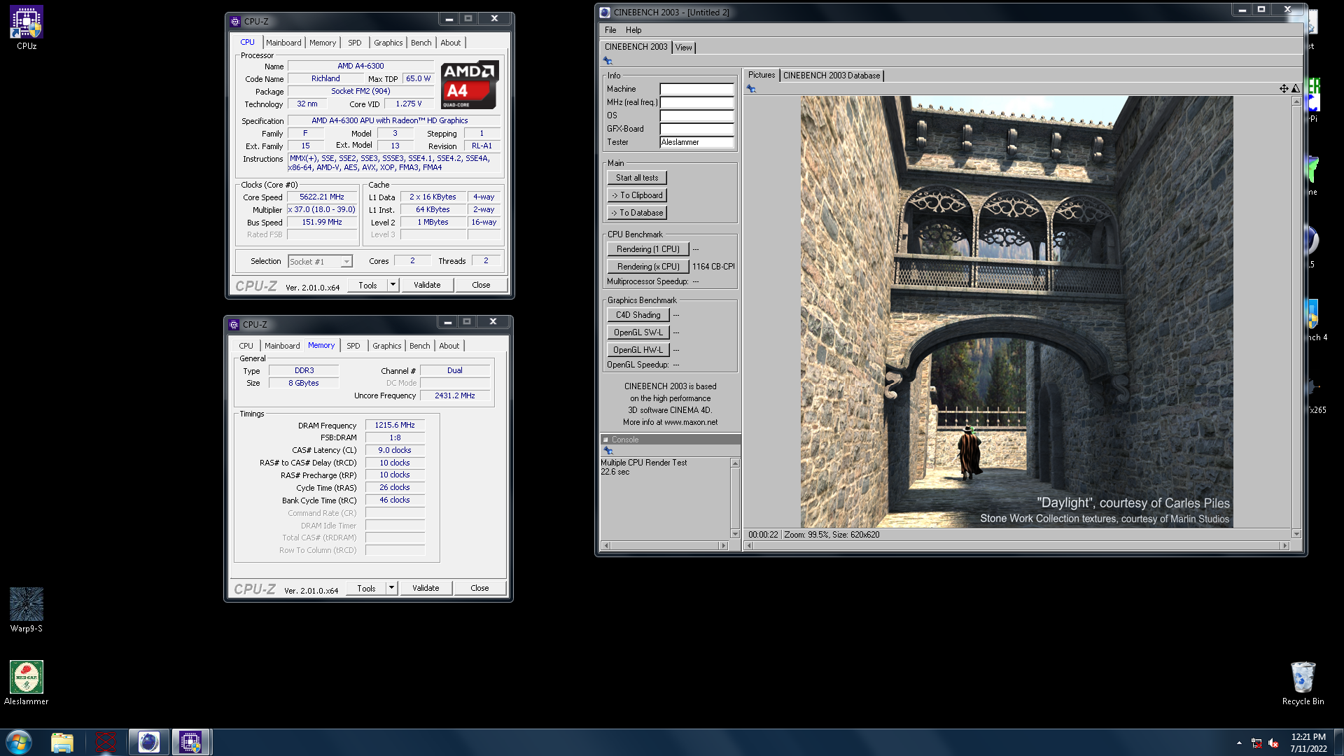Click the Console horizontal scrollbar left arrow
1344x756 pixels.
(x=606, y=546)
